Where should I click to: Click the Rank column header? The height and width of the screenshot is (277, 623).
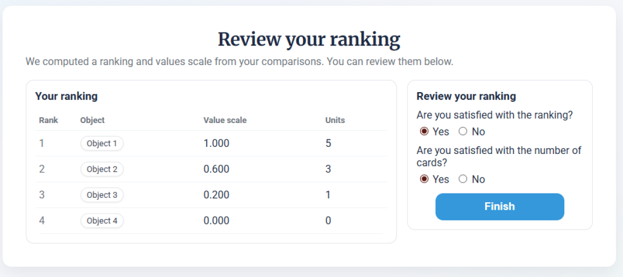(x=48, y=120)
